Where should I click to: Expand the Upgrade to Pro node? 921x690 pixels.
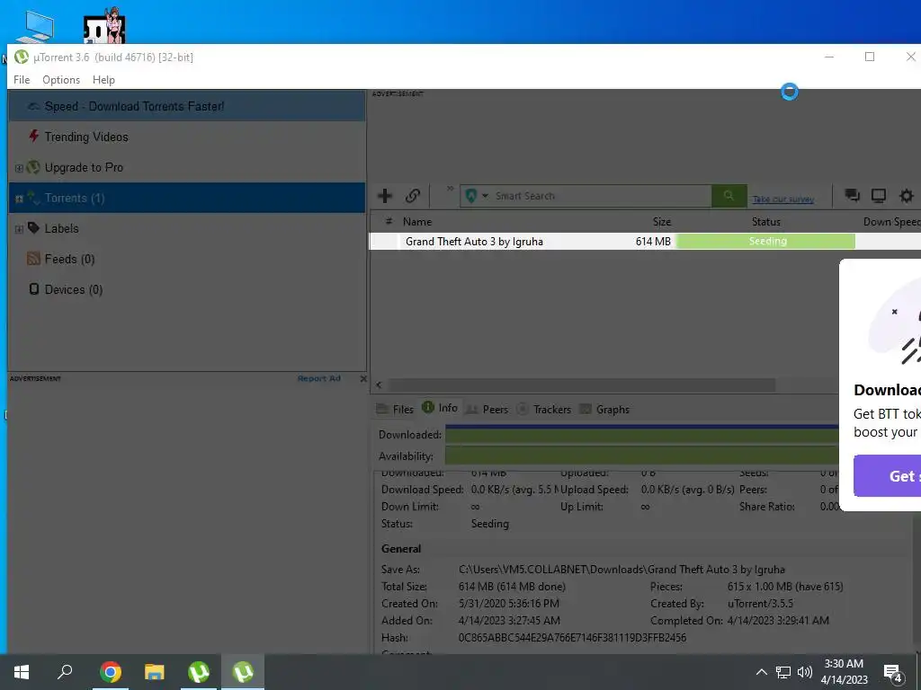point(19,168)
